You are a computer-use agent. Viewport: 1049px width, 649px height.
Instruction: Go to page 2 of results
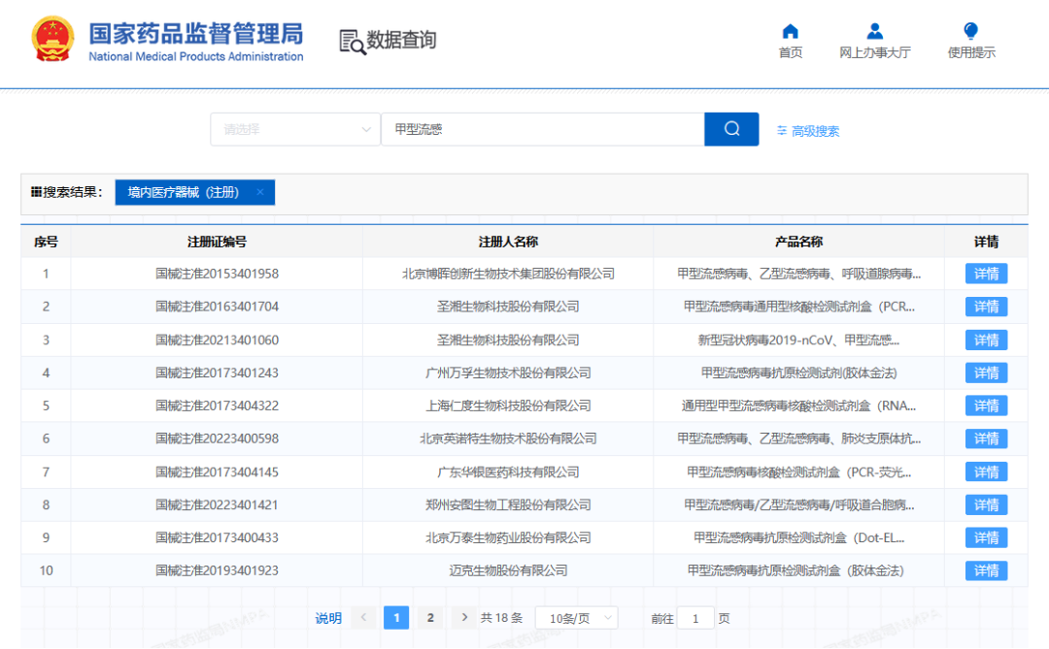click(430, 618)
